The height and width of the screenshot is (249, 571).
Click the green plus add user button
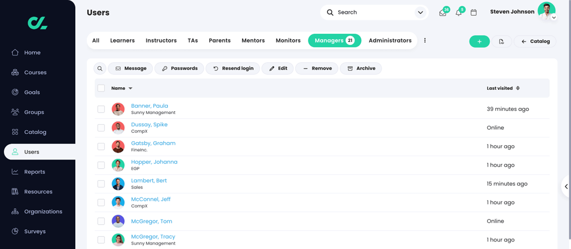coord(479,42)
